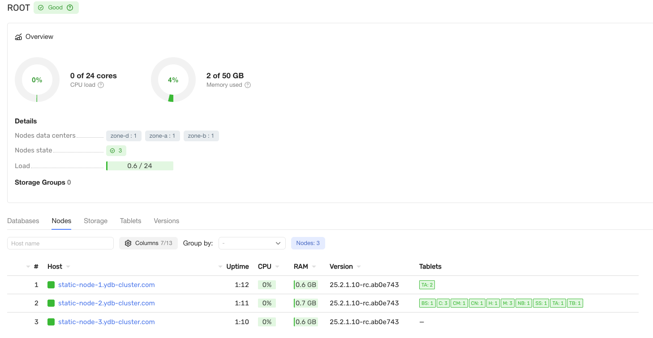Open the Group by dropdown
This screenshot has width=653, height=338.
click(x=252, y=243)
